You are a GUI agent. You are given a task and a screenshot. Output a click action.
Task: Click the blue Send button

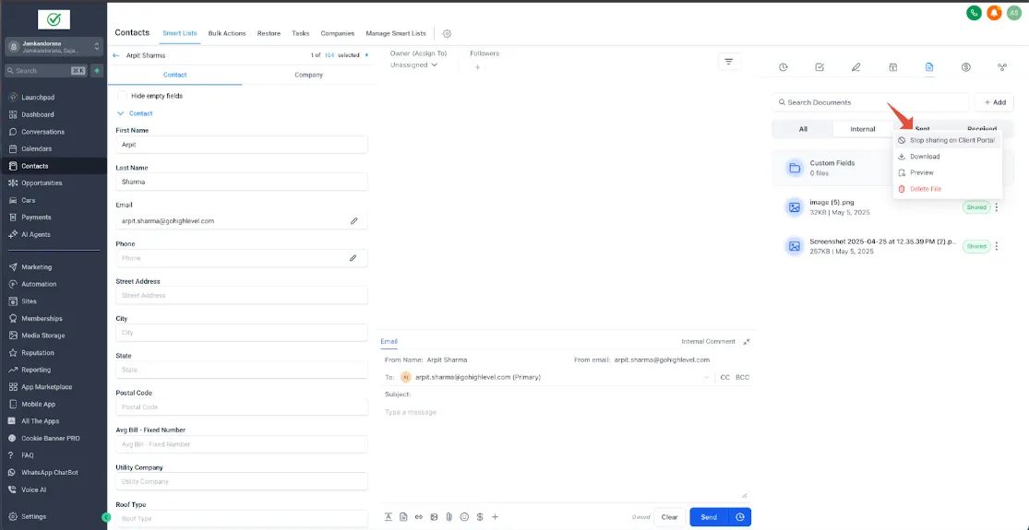[x=709, y=517]
